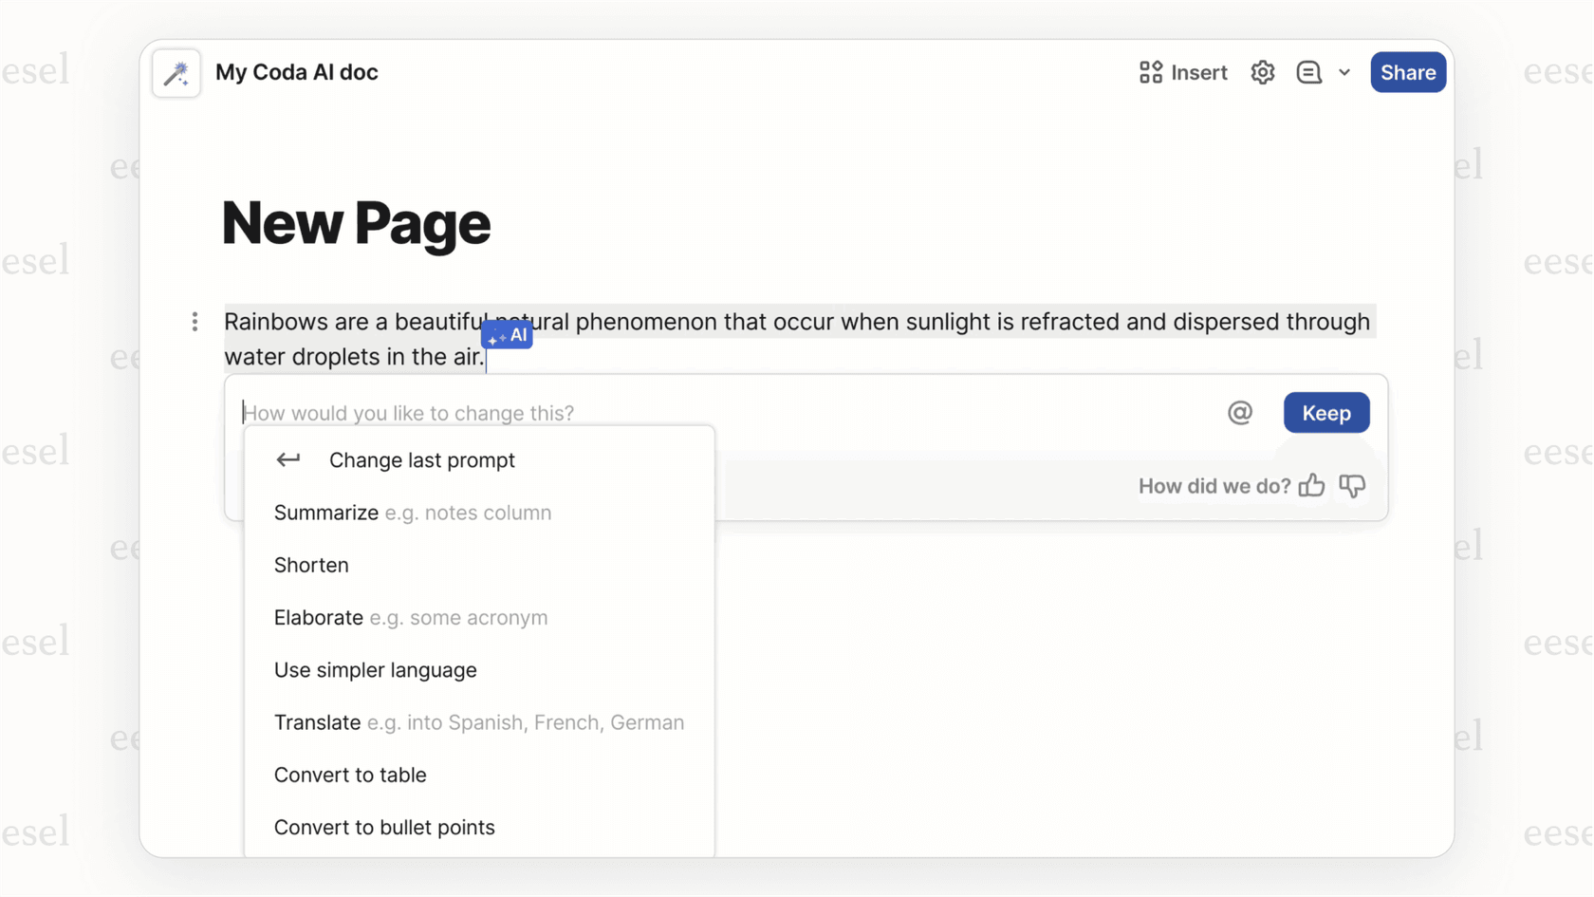
Task: Give a thumbs up on How did we do
Action: tap(1312, 485)
